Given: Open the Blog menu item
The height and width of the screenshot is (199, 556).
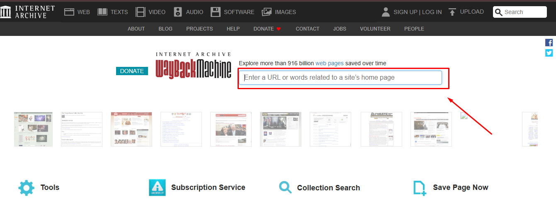Looking at the screenshot, I should click(x=165, y=29).
